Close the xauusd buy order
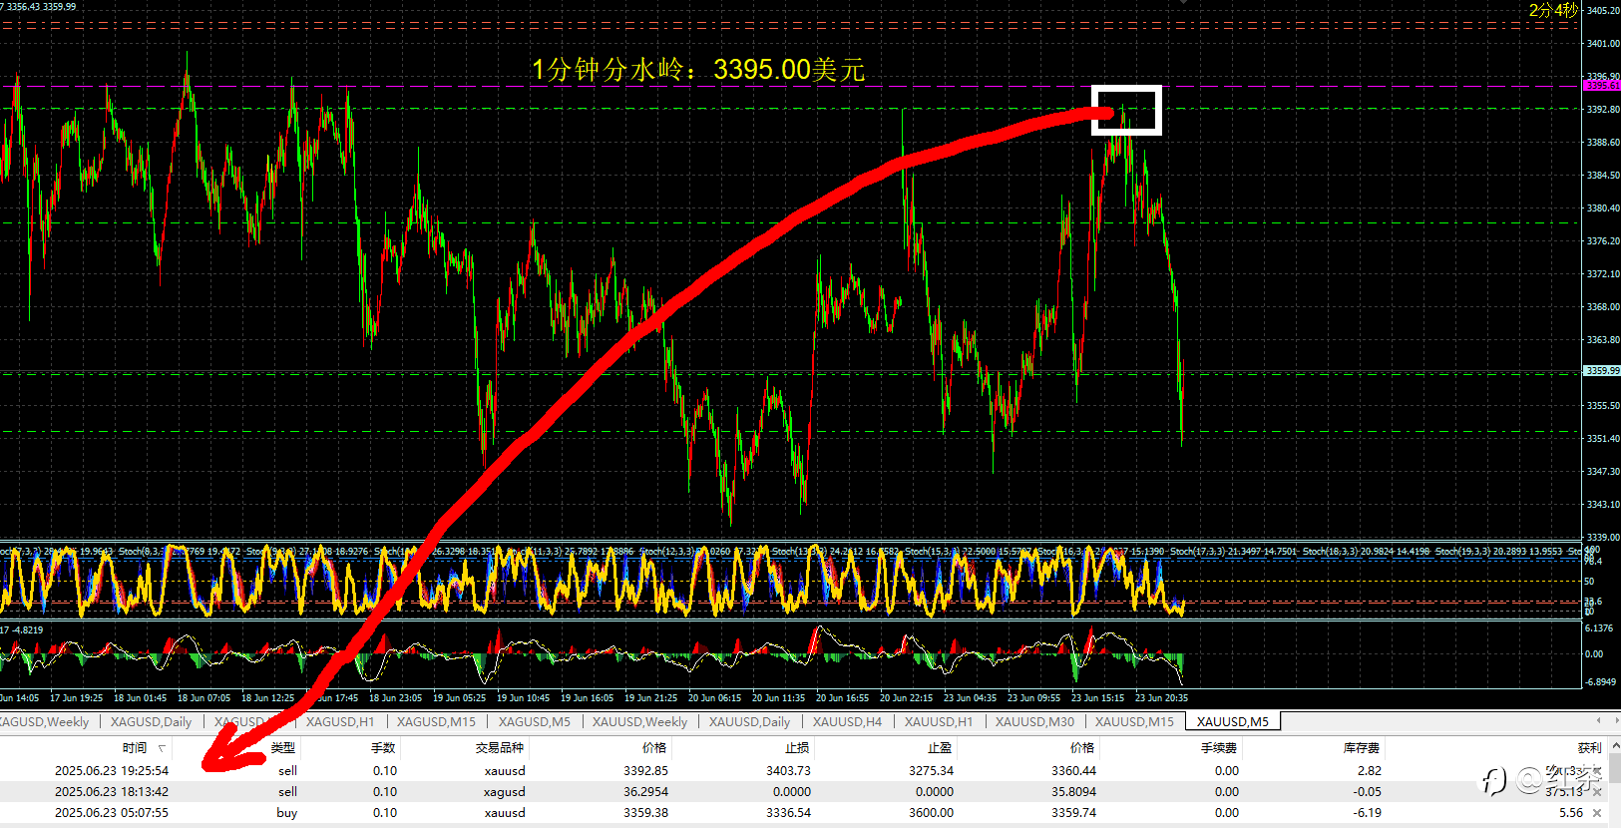1621x828 pixels. pyautogui.click(x=1596, y=813)
